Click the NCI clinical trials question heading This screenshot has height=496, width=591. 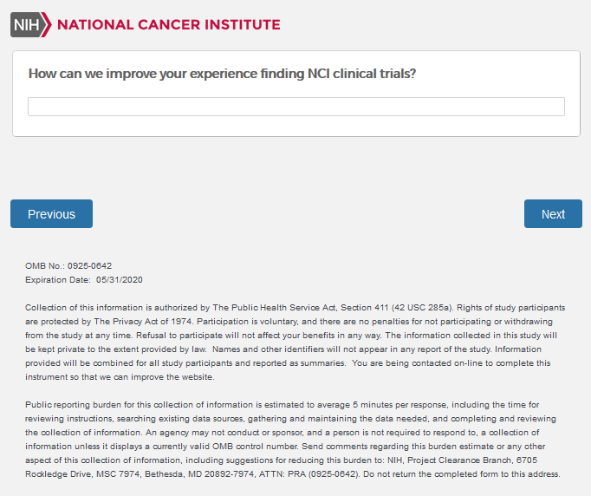222,74
